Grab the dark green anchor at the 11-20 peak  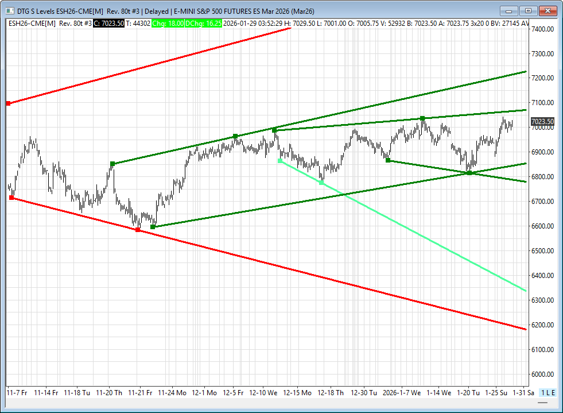pyautogui.click(x=112, y=164)
